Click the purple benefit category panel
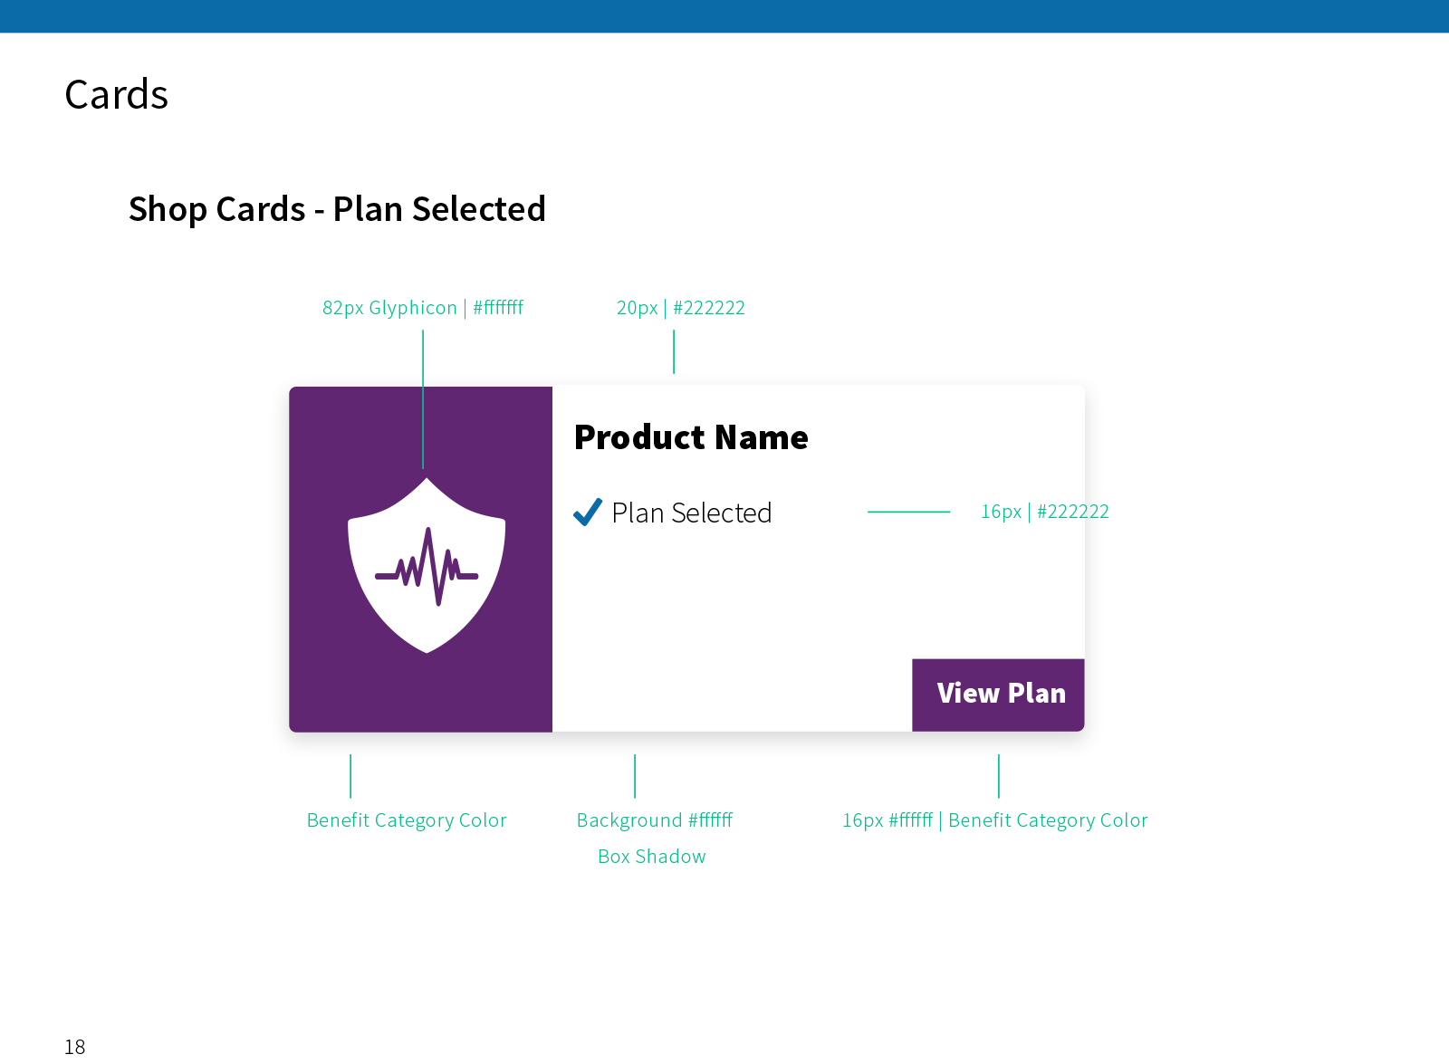 (x=421, y=559)
